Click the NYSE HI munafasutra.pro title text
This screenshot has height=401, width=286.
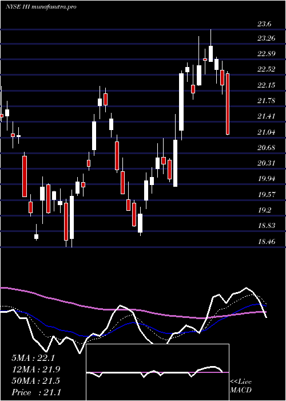coord(41,7)
